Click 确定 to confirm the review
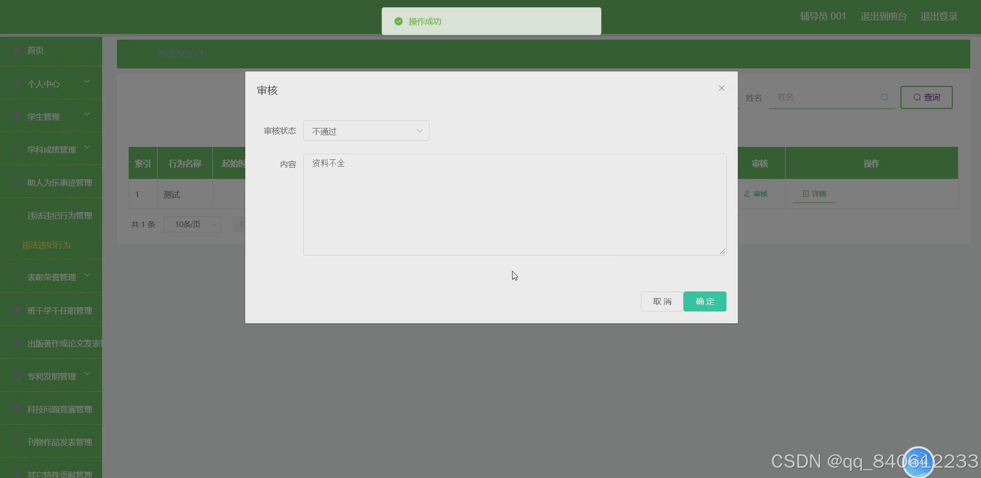This screenshot has height=478, width=981. (704, 302)
